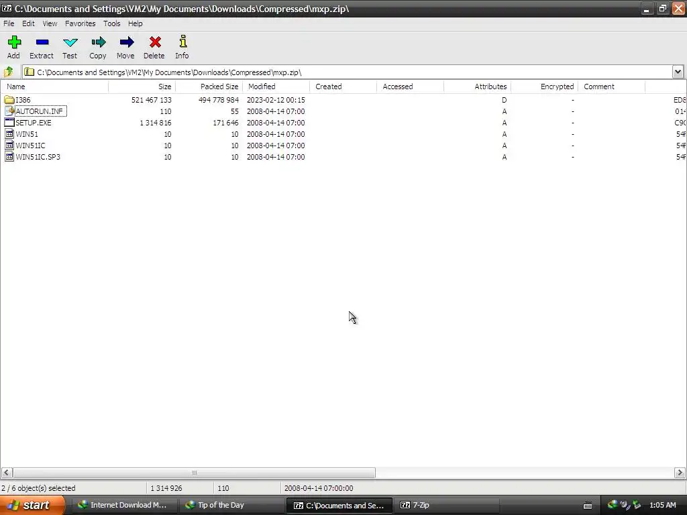Click the horizontal scrollbar thumb
The width and height of the screenshot is (687, 515).
tap(194, 473)
